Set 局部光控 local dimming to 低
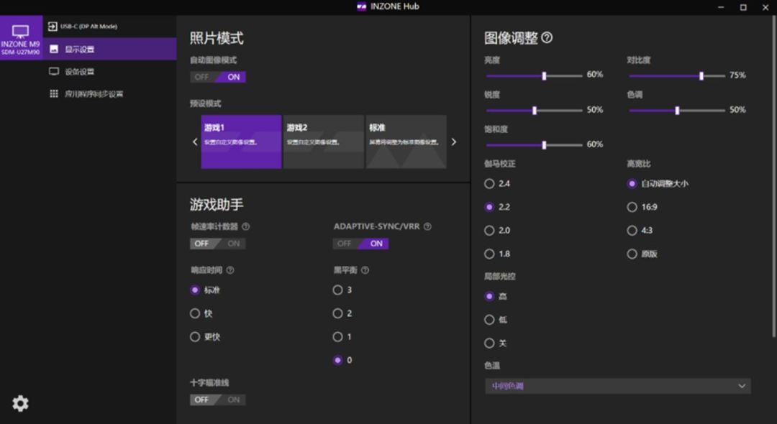 pos(489,320)
